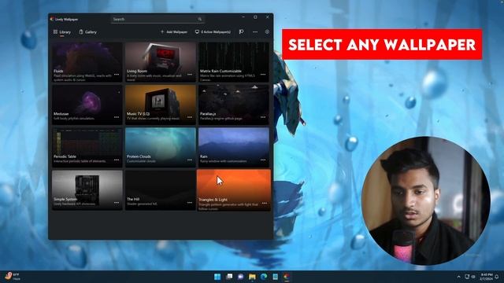The image size is (504, 283).
Task: Select the Living Room wallpaper thumbnail
Action: (x=161, y=62)
